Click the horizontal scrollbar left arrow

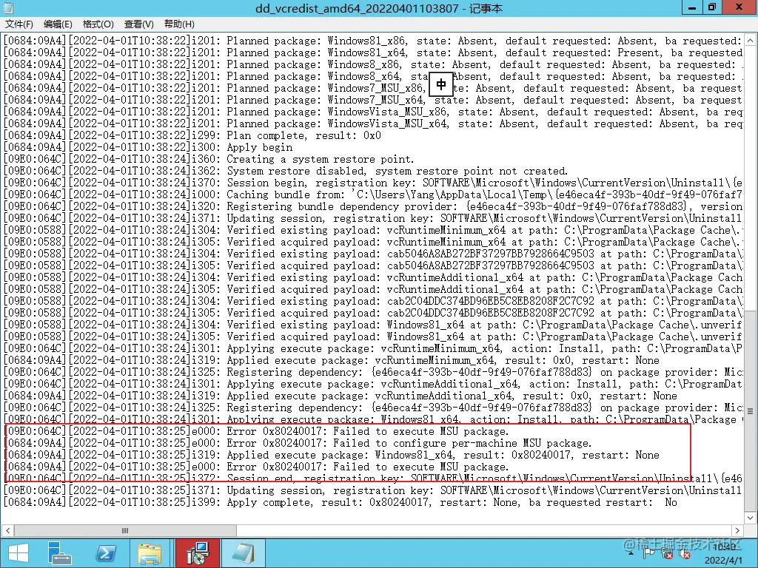[x=7, y=530]
